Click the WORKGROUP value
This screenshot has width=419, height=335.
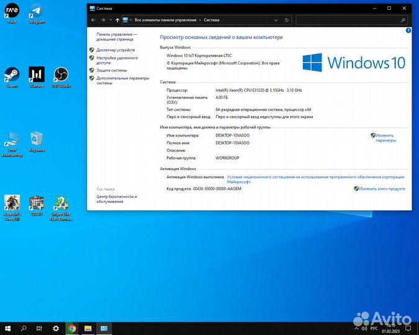[x=227, y=158]
